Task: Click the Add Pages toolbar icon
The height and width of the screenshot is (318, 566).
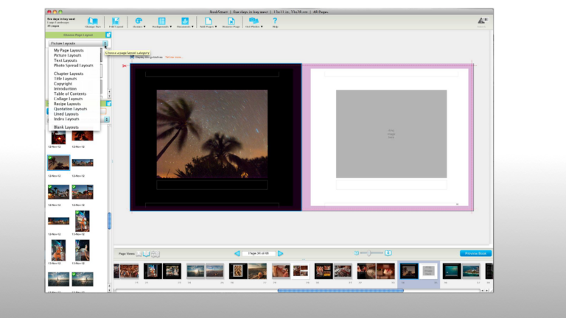Action: coord(209,22)
